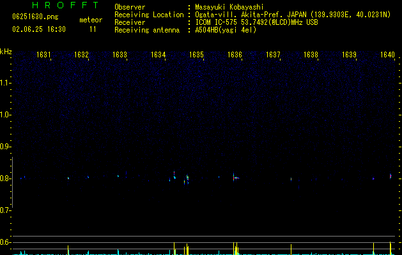This screenshot has width=402, height=255.
Task: Click the 1631 time marker
Action: pos(43,54)
